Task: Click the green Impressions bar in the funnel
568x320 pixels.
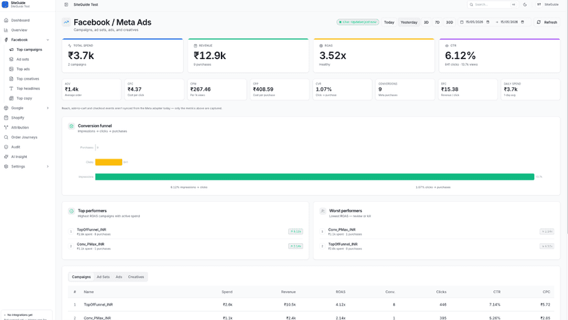Action: click(x=314, y=176)
